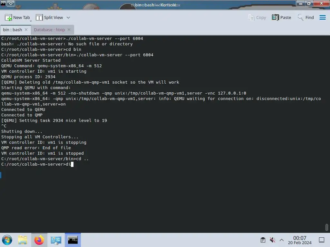This screenshot has height=247, width=330.
Task: Click the 'No such file or directory' error line
Action: 67,44
